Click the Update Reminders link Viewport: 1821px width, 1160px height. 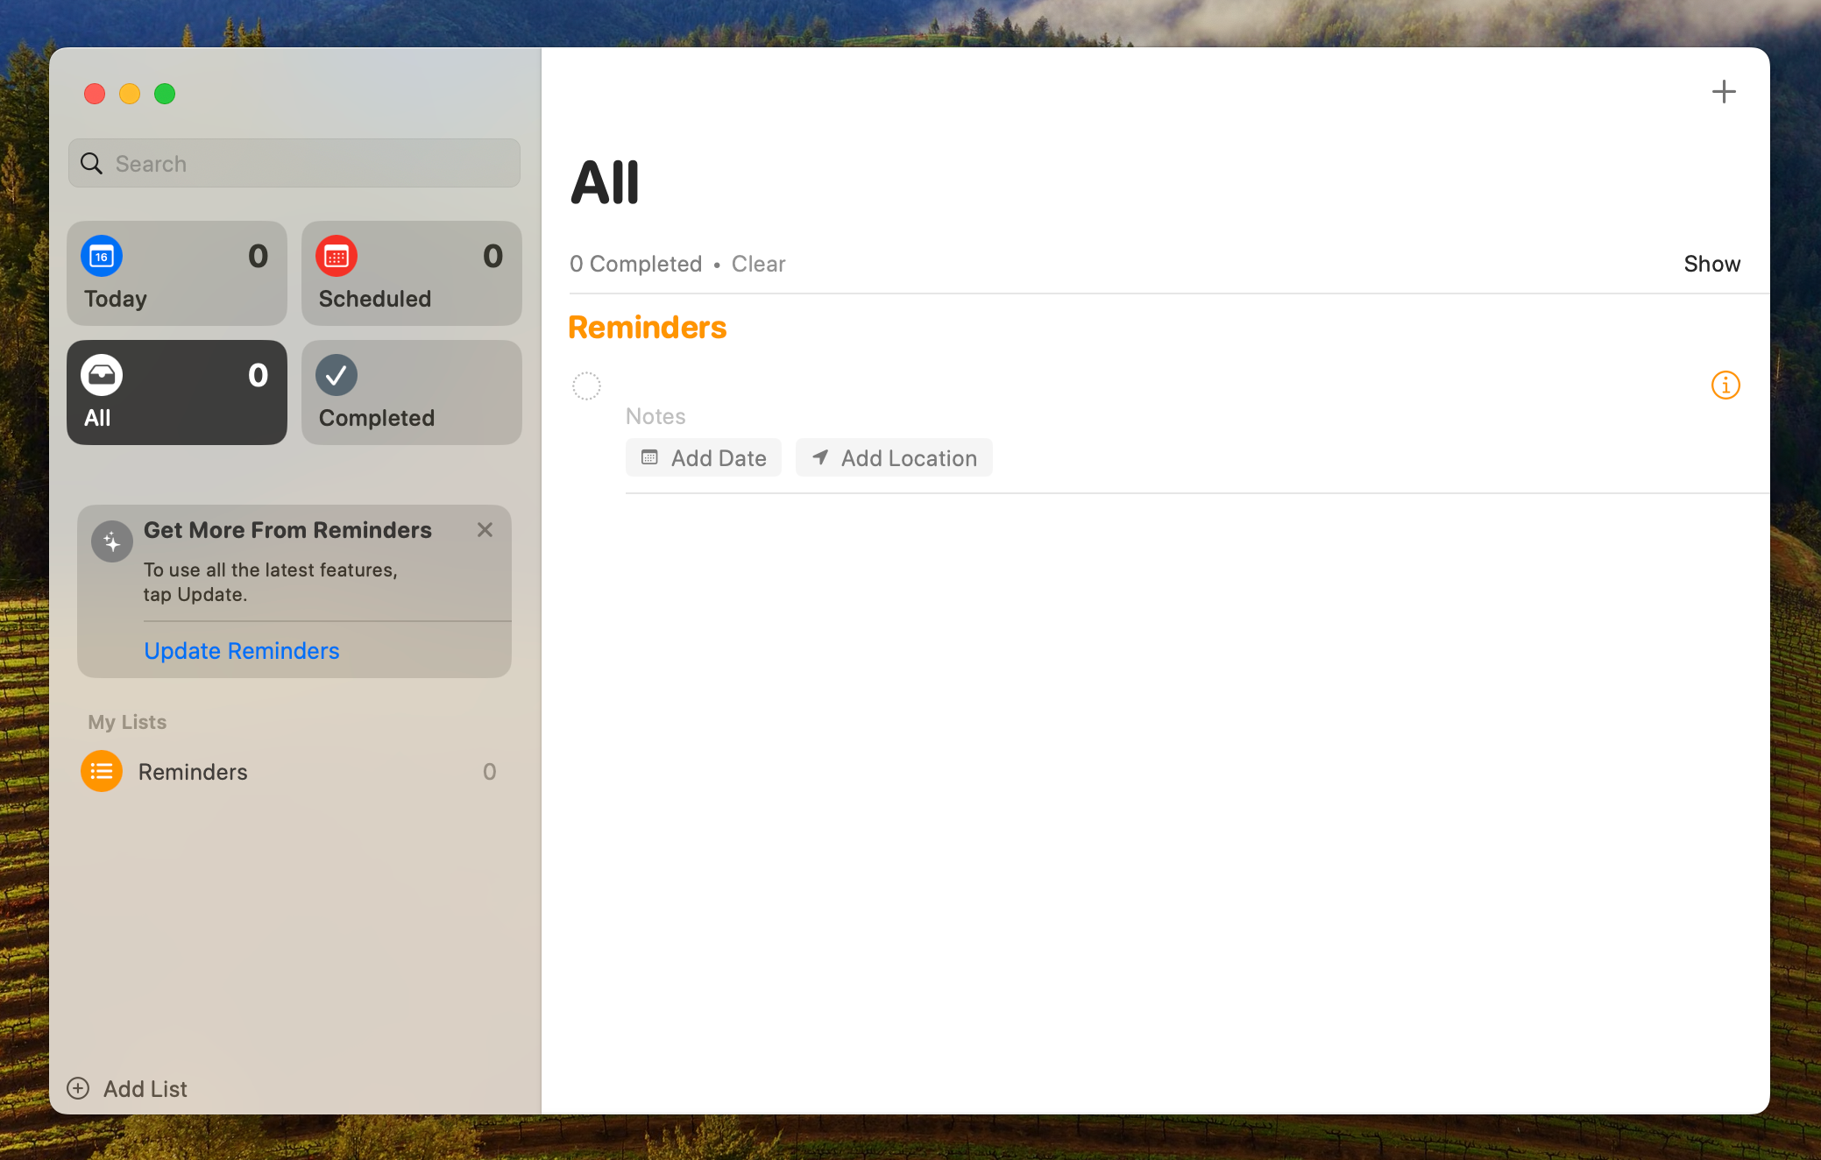click(x=242, y=649)
